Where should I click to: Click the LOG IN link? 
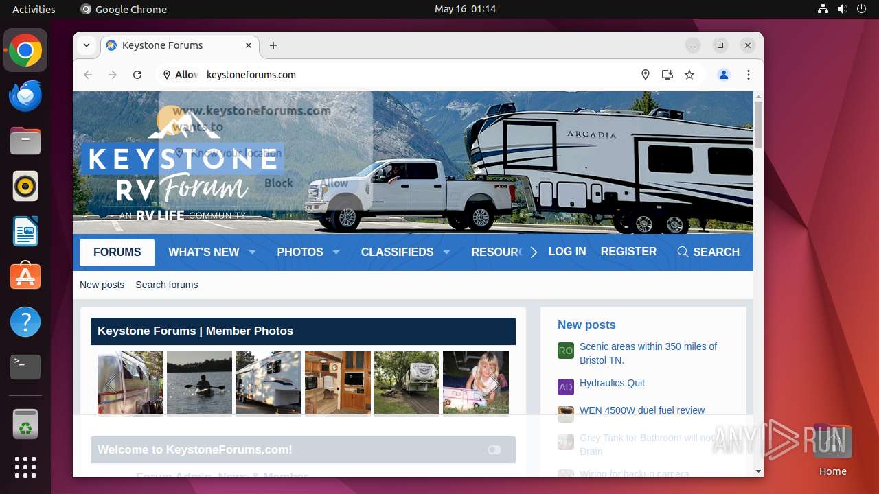coord(567,252)
